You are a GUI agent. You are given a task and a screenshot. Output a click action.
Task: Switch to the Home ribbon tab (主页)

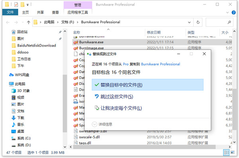[25, 12]
